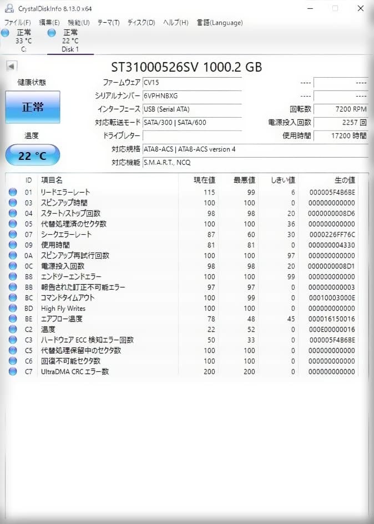
Task: Click the power on hours field 17200 時間
Action: click(x=341, y=136)
